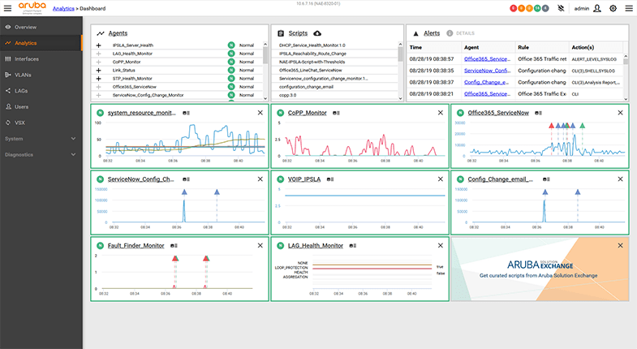Click the config icon beside LAG_Health_Monitor graph title
This screenshot has width=637, height=349.
pyautogui.click(x=353, y=246)
